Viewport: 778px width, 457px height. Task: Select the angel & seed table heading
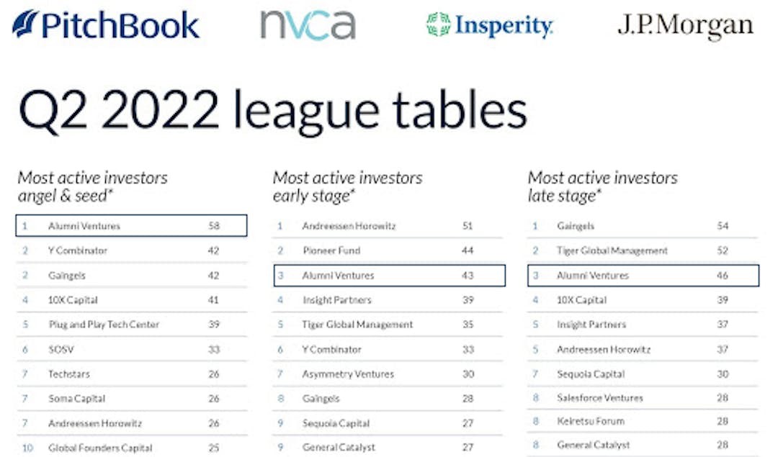click(92, 186)
